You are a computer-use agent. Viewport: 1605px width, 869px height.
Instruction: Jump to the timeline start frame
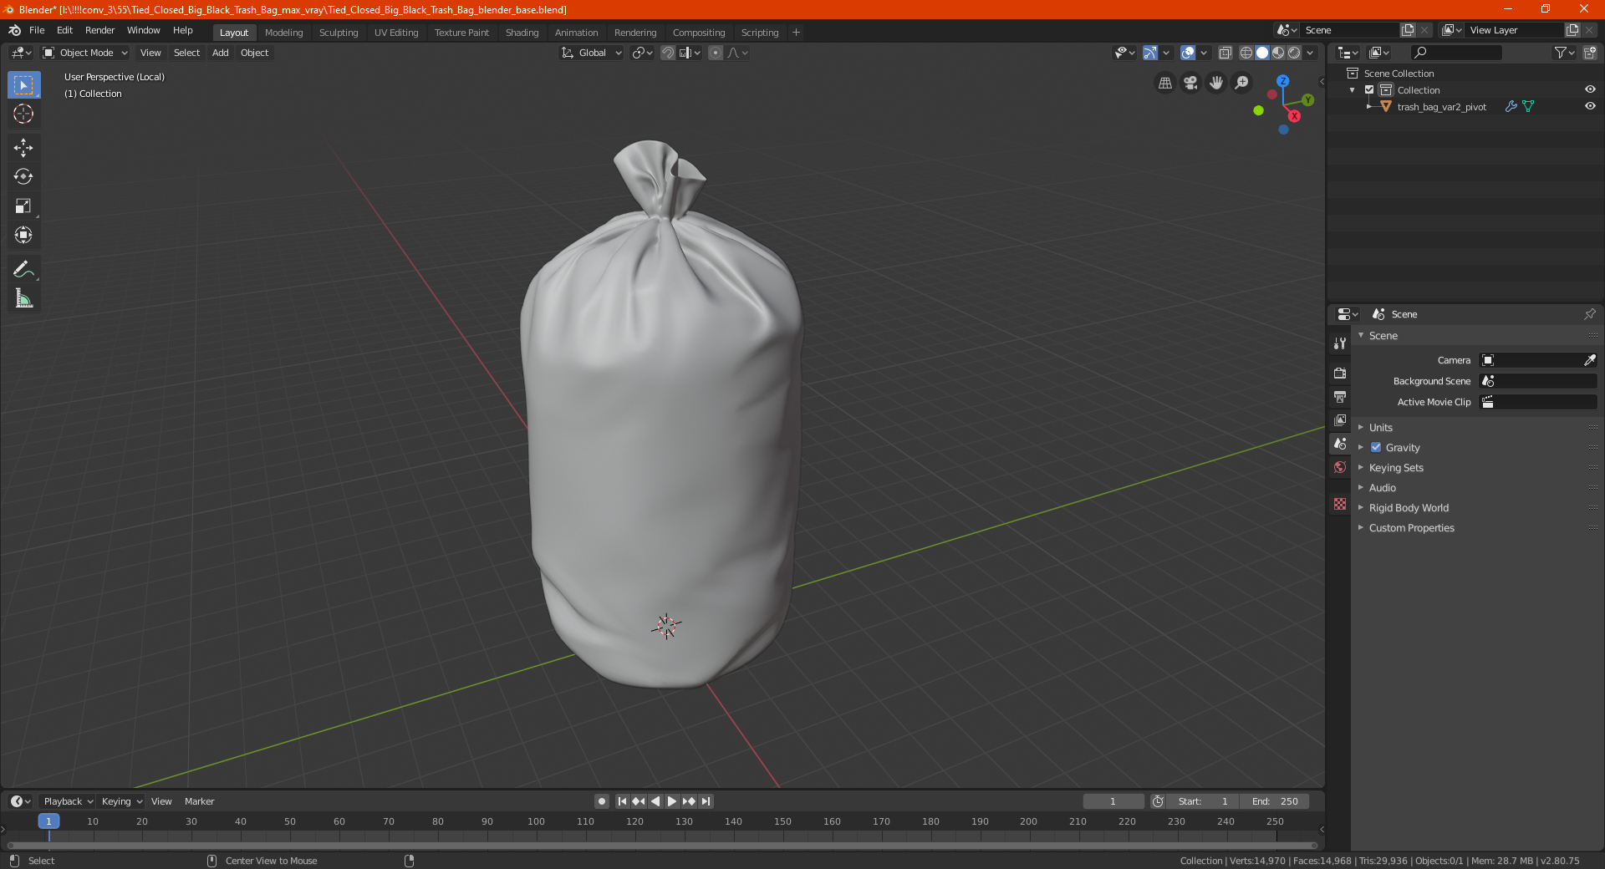click(x=622, y=801)
